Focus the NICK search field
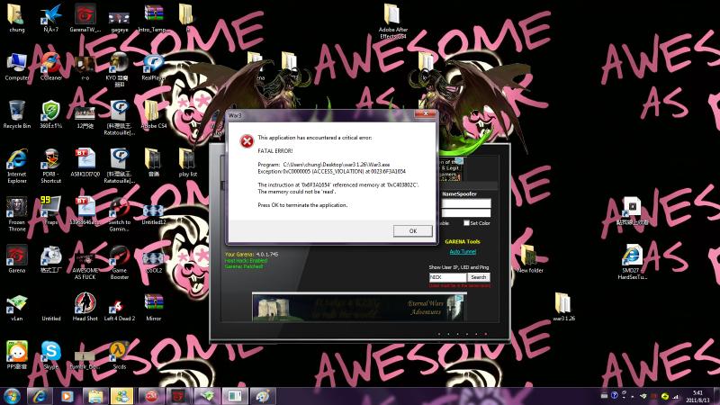The height and width of the screenshot is (405, 720). pos(447,277)
